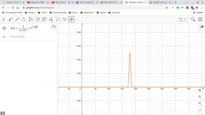The width and height of the screenshot is (205, 115).
Task: Pick the Circle with center tool
Action: tap(37, 19)
